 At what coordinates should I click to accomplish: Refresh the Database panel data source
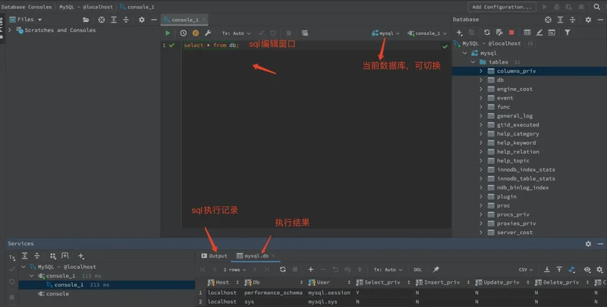tap(486, 33)
